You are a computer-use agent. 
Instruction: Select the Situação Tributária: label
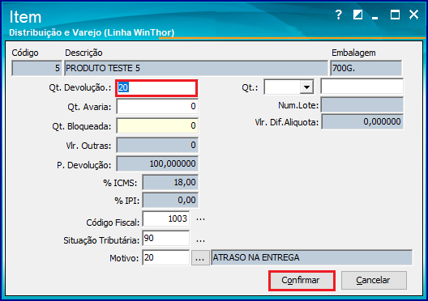pyautogui.click(x=101, y=241)
